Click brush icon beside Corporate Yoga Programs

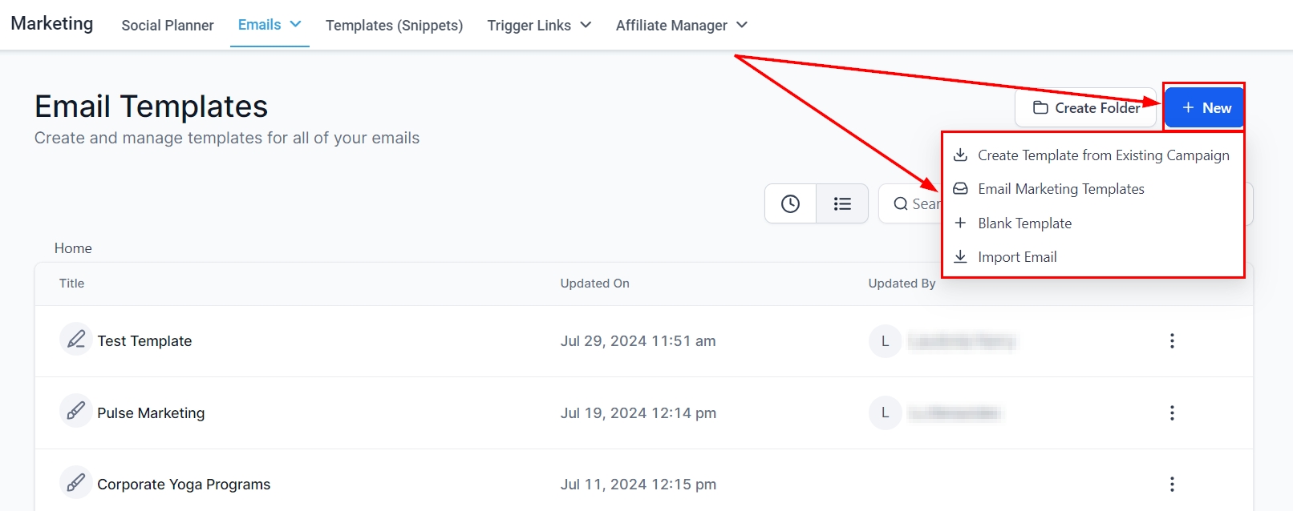76,483
